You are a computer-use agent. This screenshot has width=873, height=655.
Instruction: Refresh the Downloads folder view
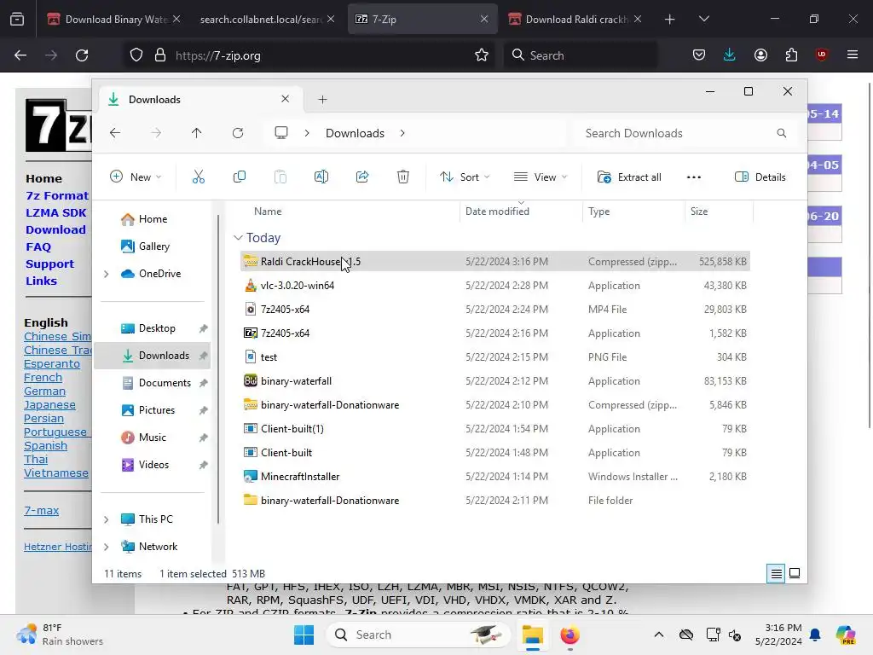coord(238,133)
